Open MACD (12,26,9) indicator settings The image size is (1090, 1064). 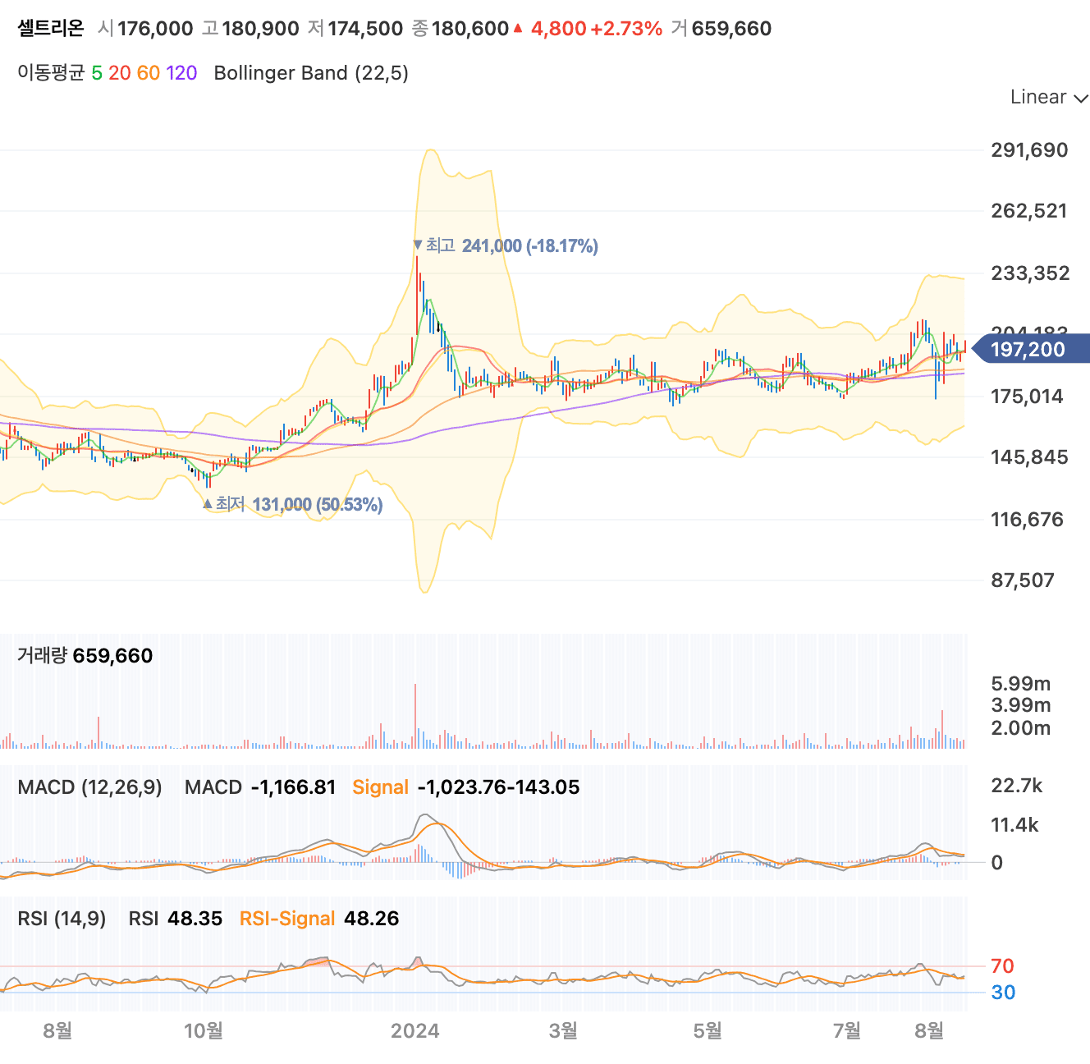point(90,787)
